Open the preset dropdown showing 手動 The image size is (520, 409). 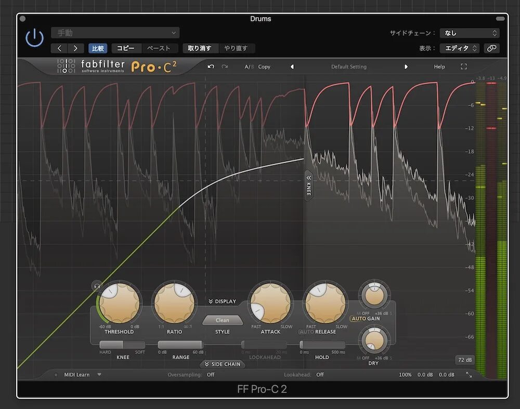[x=115, y=33]
